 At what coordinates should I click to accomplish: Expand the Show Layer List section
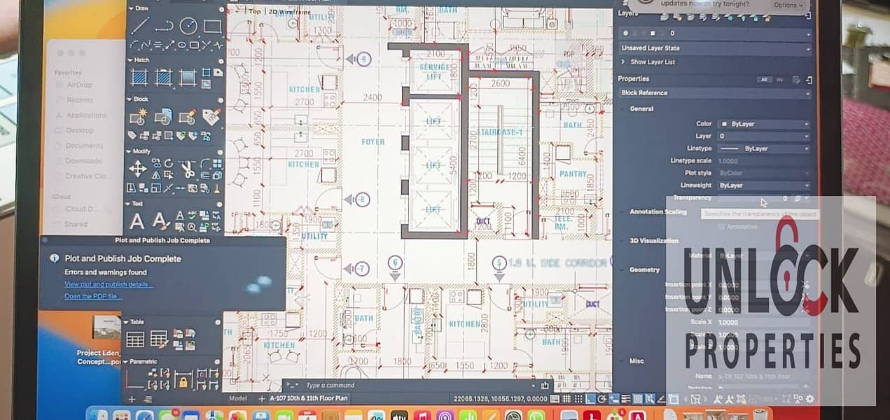(624, 62)
